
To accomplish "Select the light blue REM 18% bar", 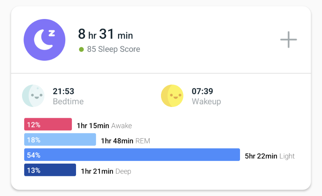I will (x=60, y=140).
